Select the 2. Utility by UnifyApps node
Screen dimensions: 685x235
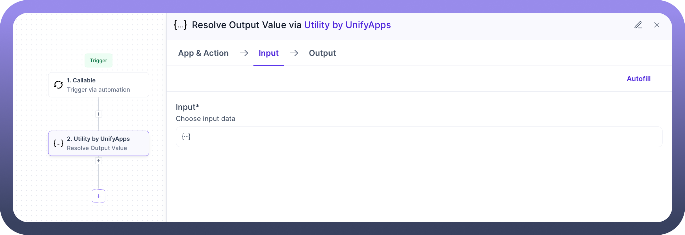(98, 143)
